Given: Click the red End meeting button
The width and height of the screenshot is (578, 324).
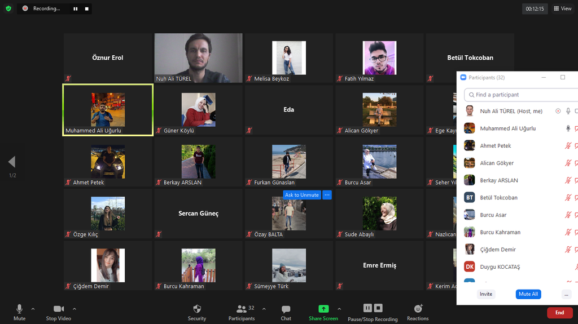Looking at the screenshot, I should (559, 313).
